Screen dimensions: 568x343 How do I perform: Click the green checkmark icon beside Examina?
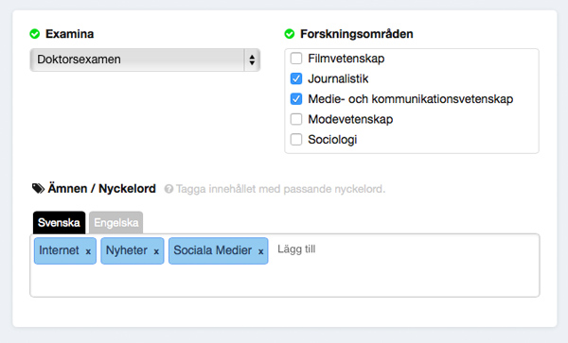(35, 34)
